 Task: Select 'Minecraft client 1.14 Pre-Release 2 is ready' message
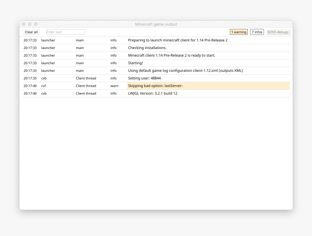click(172, 55)
